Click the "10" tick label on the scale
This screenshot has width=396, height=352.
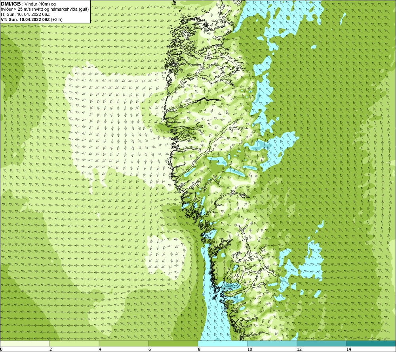pyautogui.click(x=250, y=349)
